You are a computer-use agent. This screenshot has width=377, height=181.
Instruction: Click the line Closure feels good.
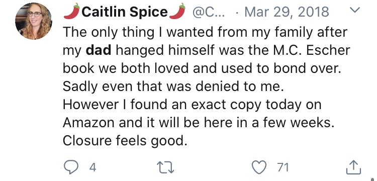125,141
